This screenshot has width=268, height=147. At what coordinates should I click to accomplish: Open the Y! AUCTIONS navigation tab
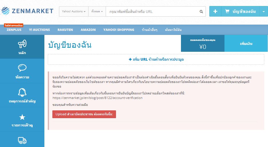point(40,30)
